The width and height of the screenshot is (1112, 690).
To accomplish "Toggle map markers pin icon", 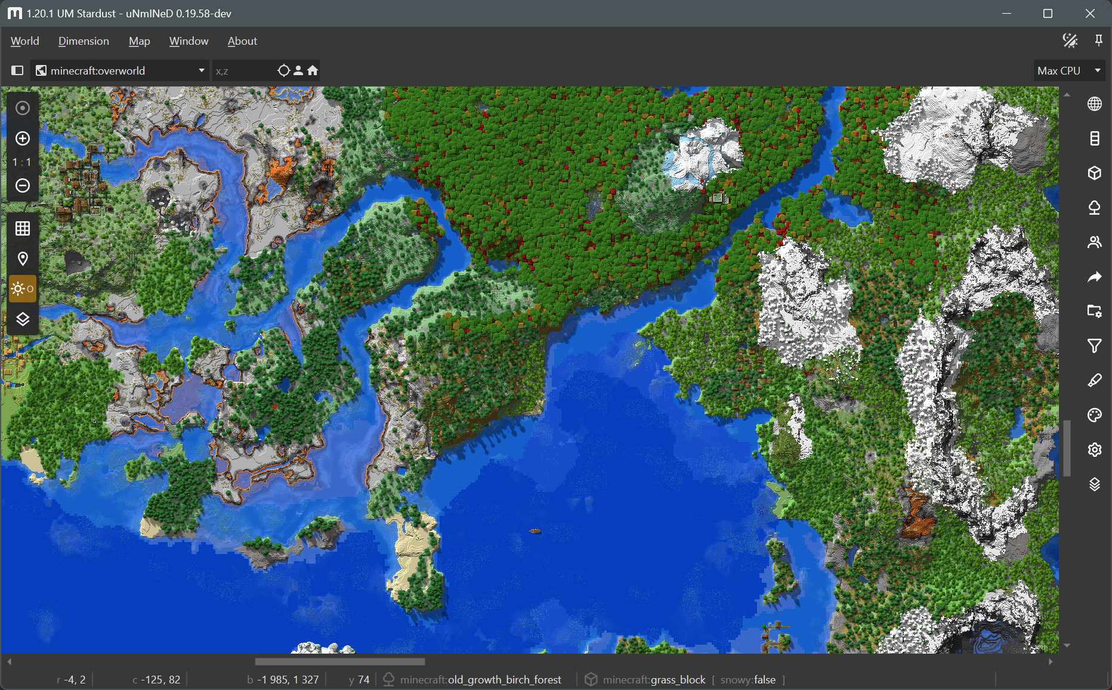I will (23, 259).
